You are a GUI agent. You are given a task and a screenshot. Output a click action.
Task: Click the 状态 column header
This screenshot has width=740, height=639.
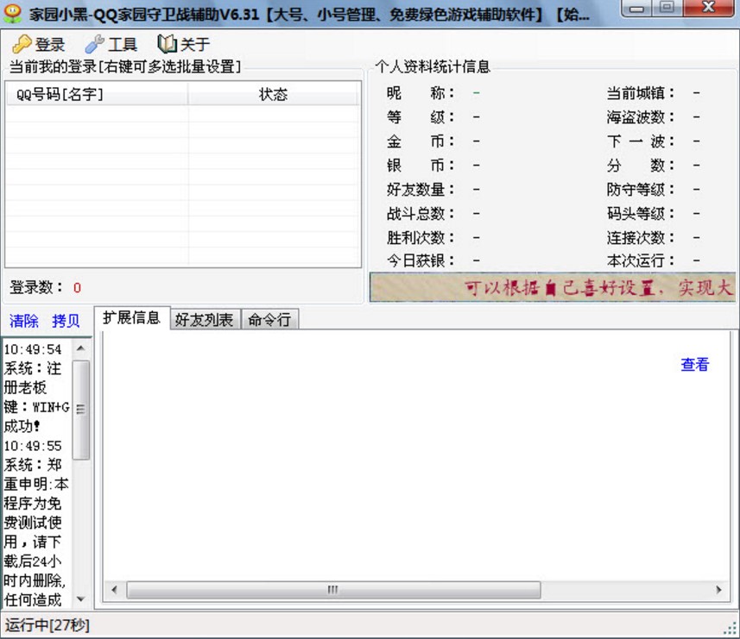(x=274, y=97)
